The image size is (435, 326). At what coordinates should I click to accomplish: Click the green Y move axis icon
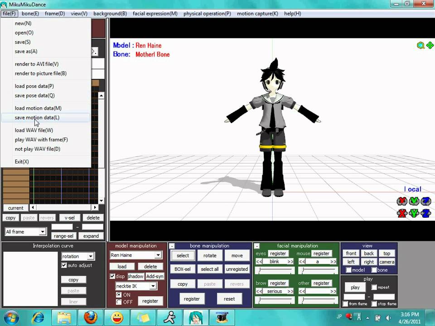coord(414,213)
